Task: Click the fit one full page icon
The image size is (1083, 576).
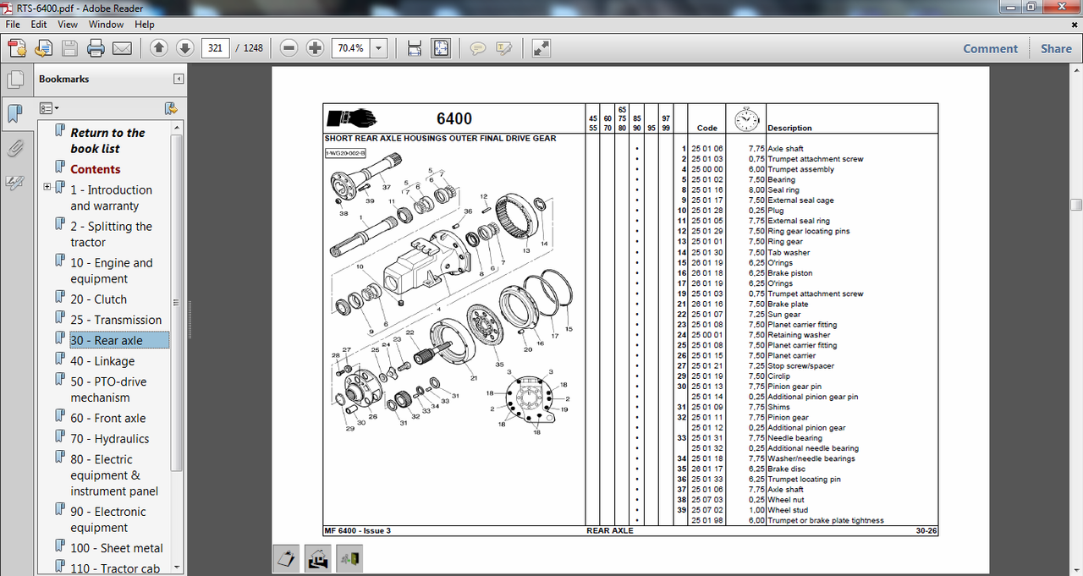Action: click(x=441, y=48)
